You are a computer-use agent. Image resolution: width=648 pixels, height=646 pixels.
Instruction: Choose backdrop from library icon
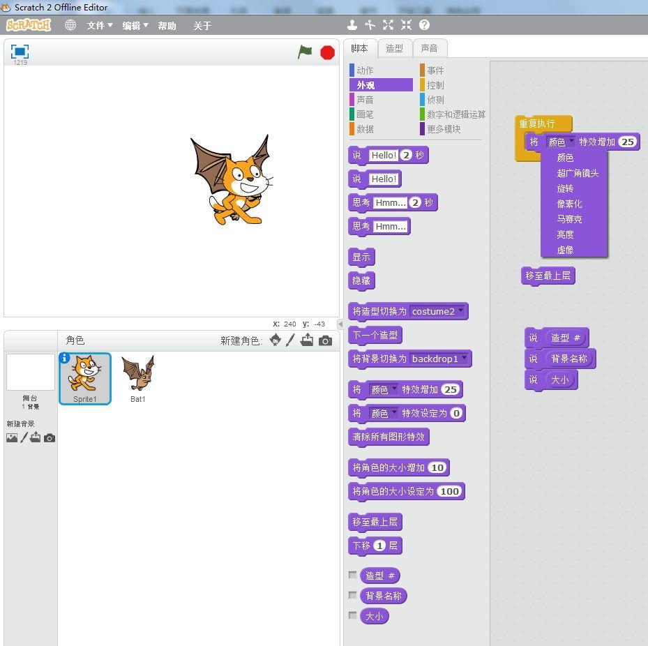(12, 437)
